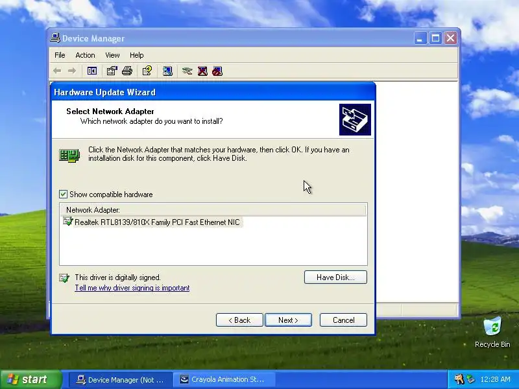Switch to Device Manager taskbar button
The width and height of the screenshot is (519, 389).
coord(121,379)
